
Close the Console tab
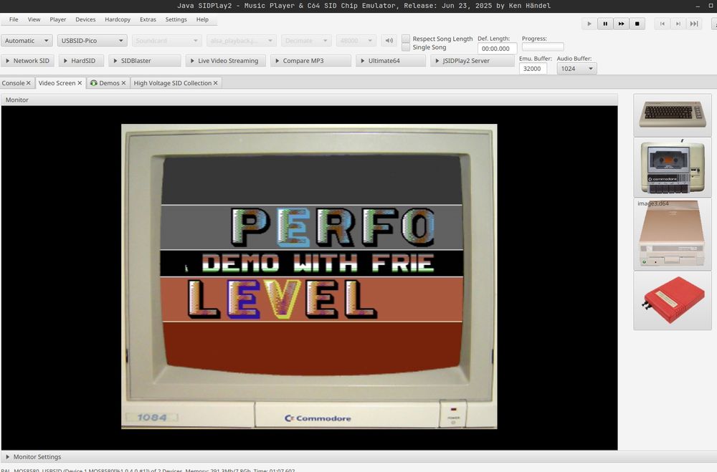tap(29, 83)
